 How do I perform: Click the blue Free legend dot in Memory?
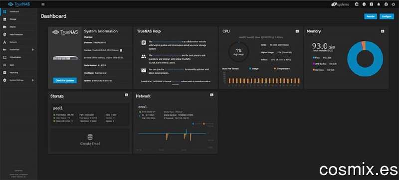pyautogui.click(x=314, y=58)
